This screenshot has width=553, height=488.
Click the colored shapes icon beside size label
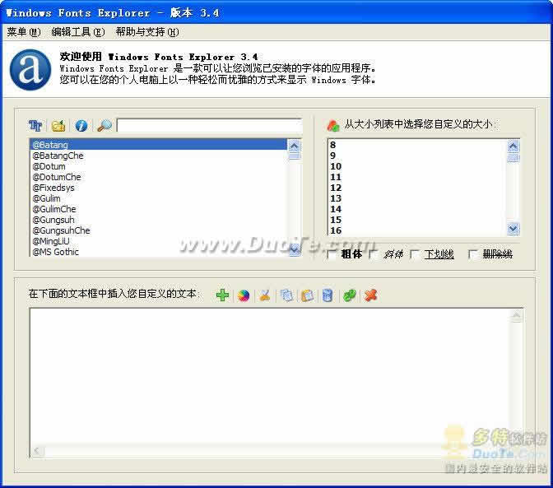click(x=333, y=125)
